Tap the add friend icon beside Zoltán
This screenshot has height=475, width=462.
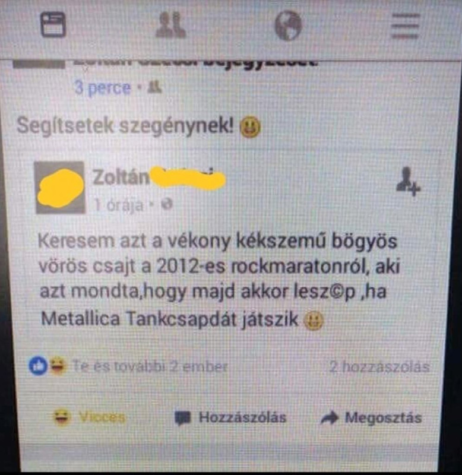coord(408,182)
